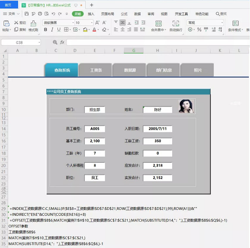250x248 pixels.
Task: Select column G header
Action: [x=134, y=51]
